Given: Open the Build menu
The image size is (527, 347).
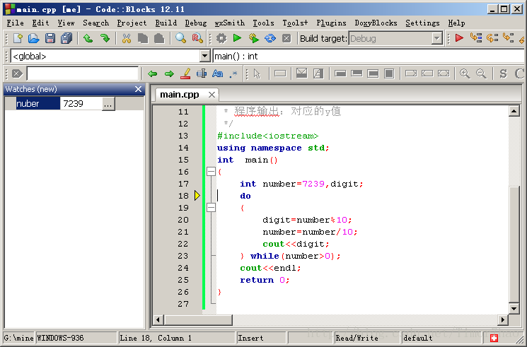Looking at the screenshot, I should point(166,23).
